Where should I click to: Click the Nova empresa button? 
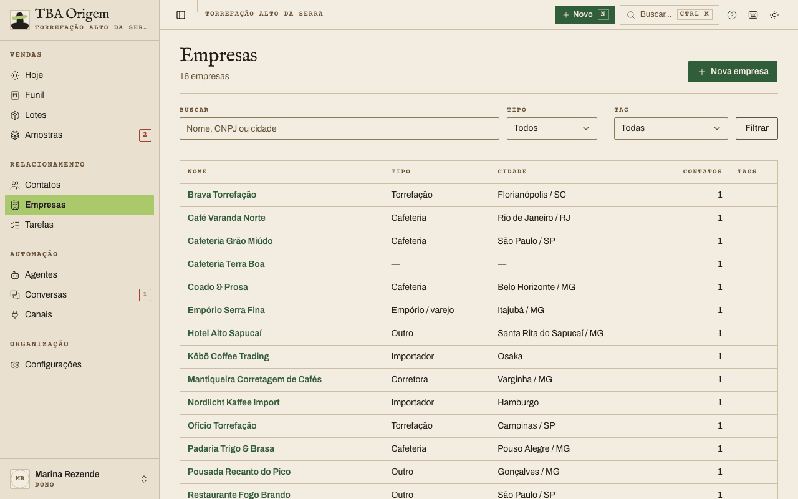[x=733, y=72]
